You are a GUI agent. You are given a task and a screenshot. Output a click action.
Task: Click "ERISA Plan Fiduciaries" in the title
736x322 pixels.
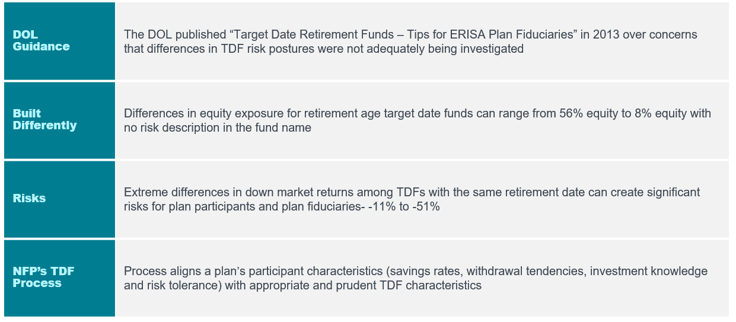click(x=486, y=35)
